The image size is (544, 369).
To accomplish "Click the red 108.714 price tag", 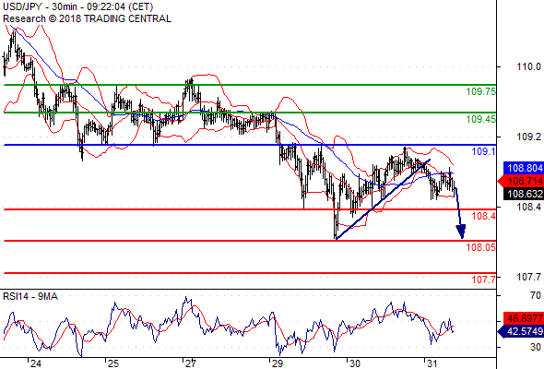I will click(x=521, y=181).
